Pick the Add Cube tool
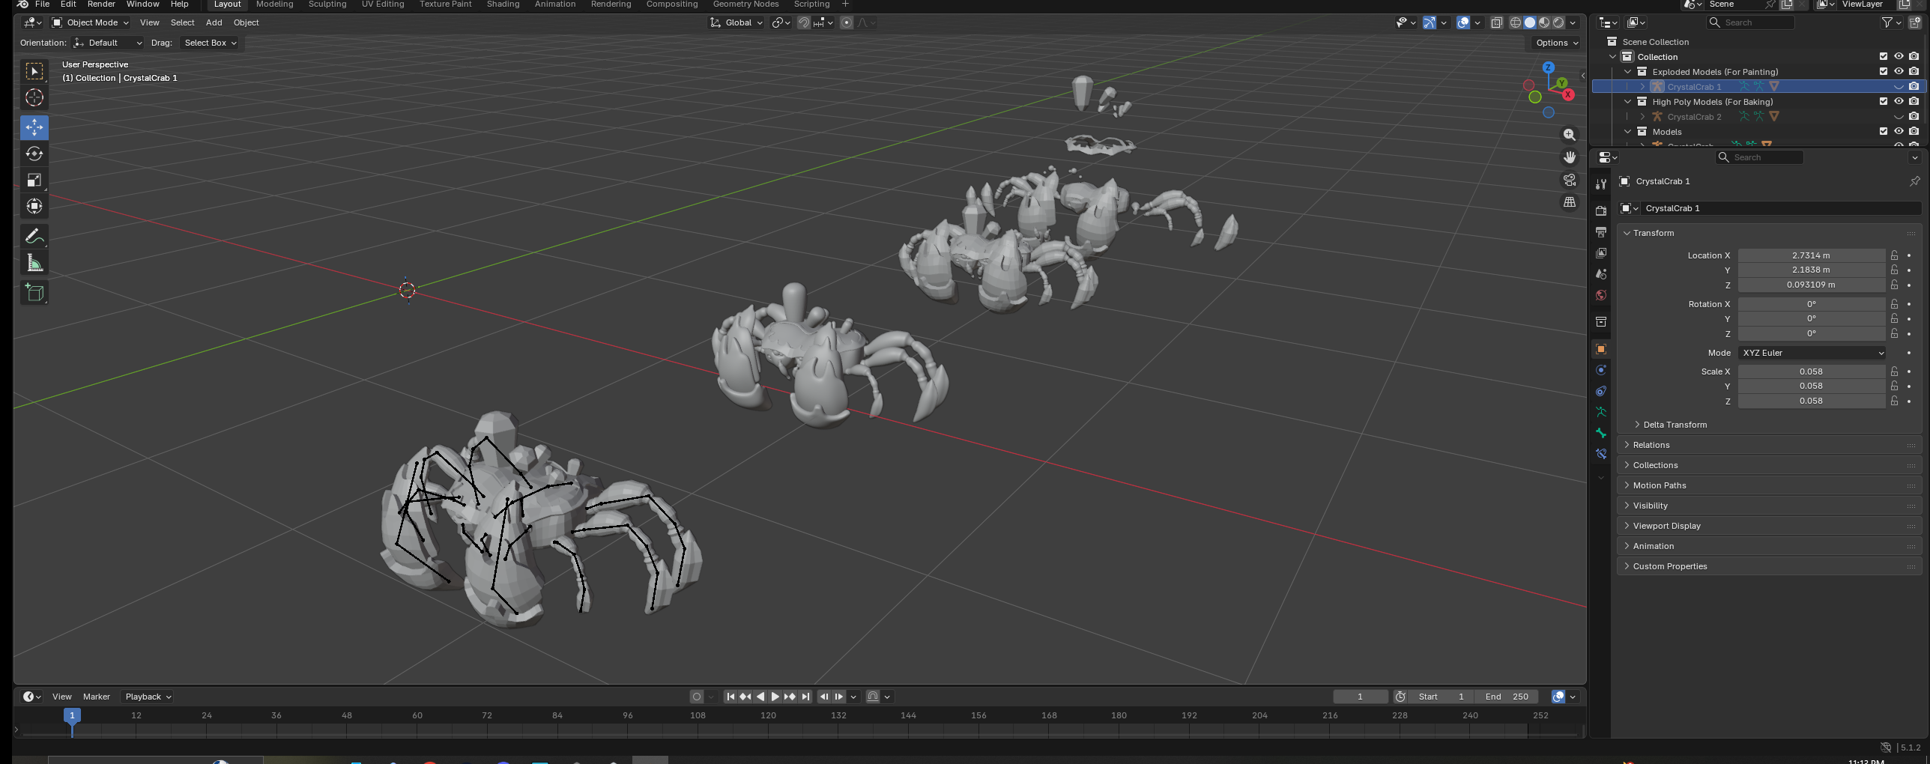Image resolution: width=1930 pixels, height=764 pixels. point(34,293)
